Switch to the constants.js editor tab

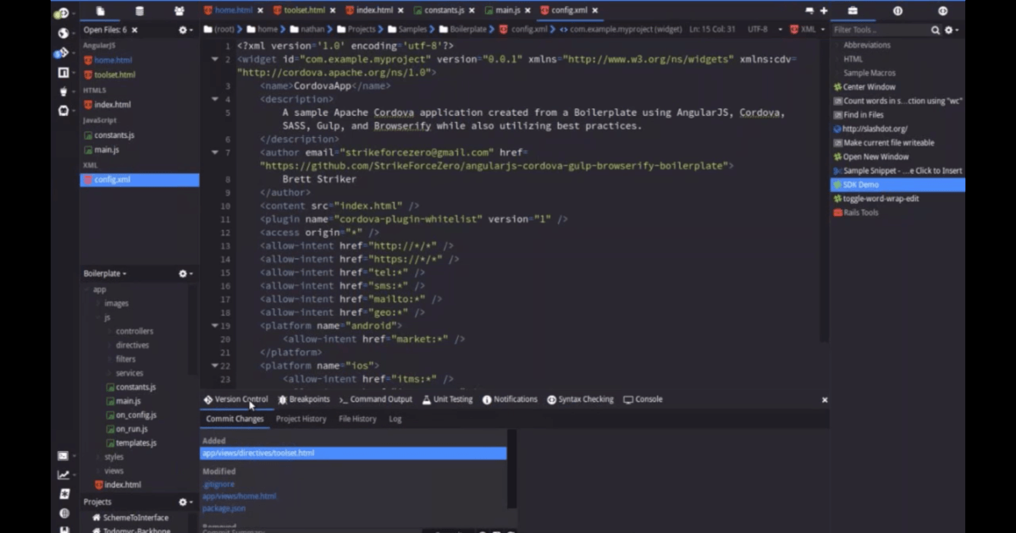(444, 10)
